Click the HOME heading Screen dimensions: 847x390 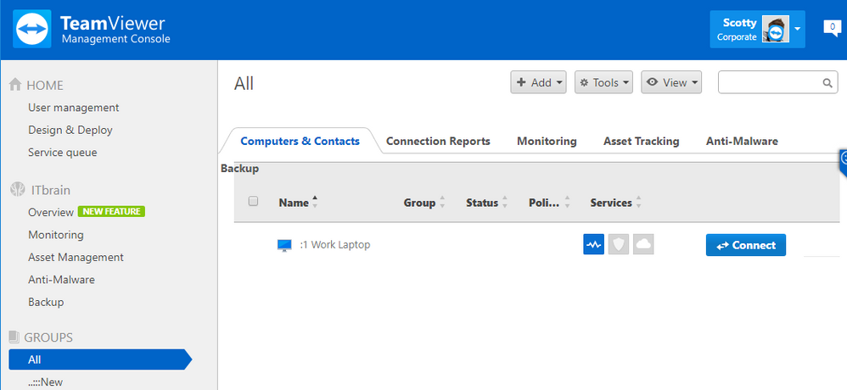tap(45, 86)
